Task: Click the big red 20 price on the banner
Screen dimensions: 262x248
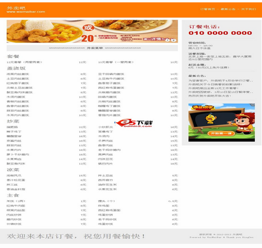Action: coord(87,38)
